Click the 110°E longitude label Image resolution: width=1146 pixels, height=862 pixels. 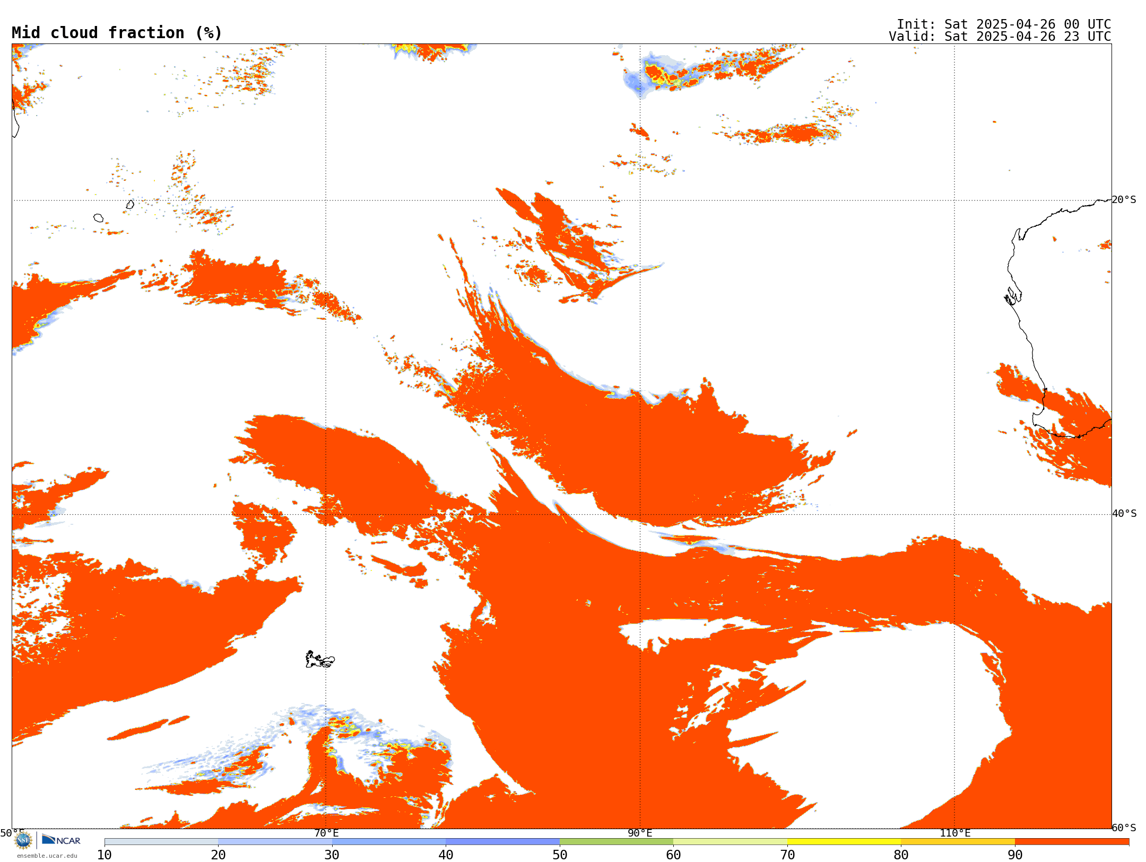pos(955,833)
